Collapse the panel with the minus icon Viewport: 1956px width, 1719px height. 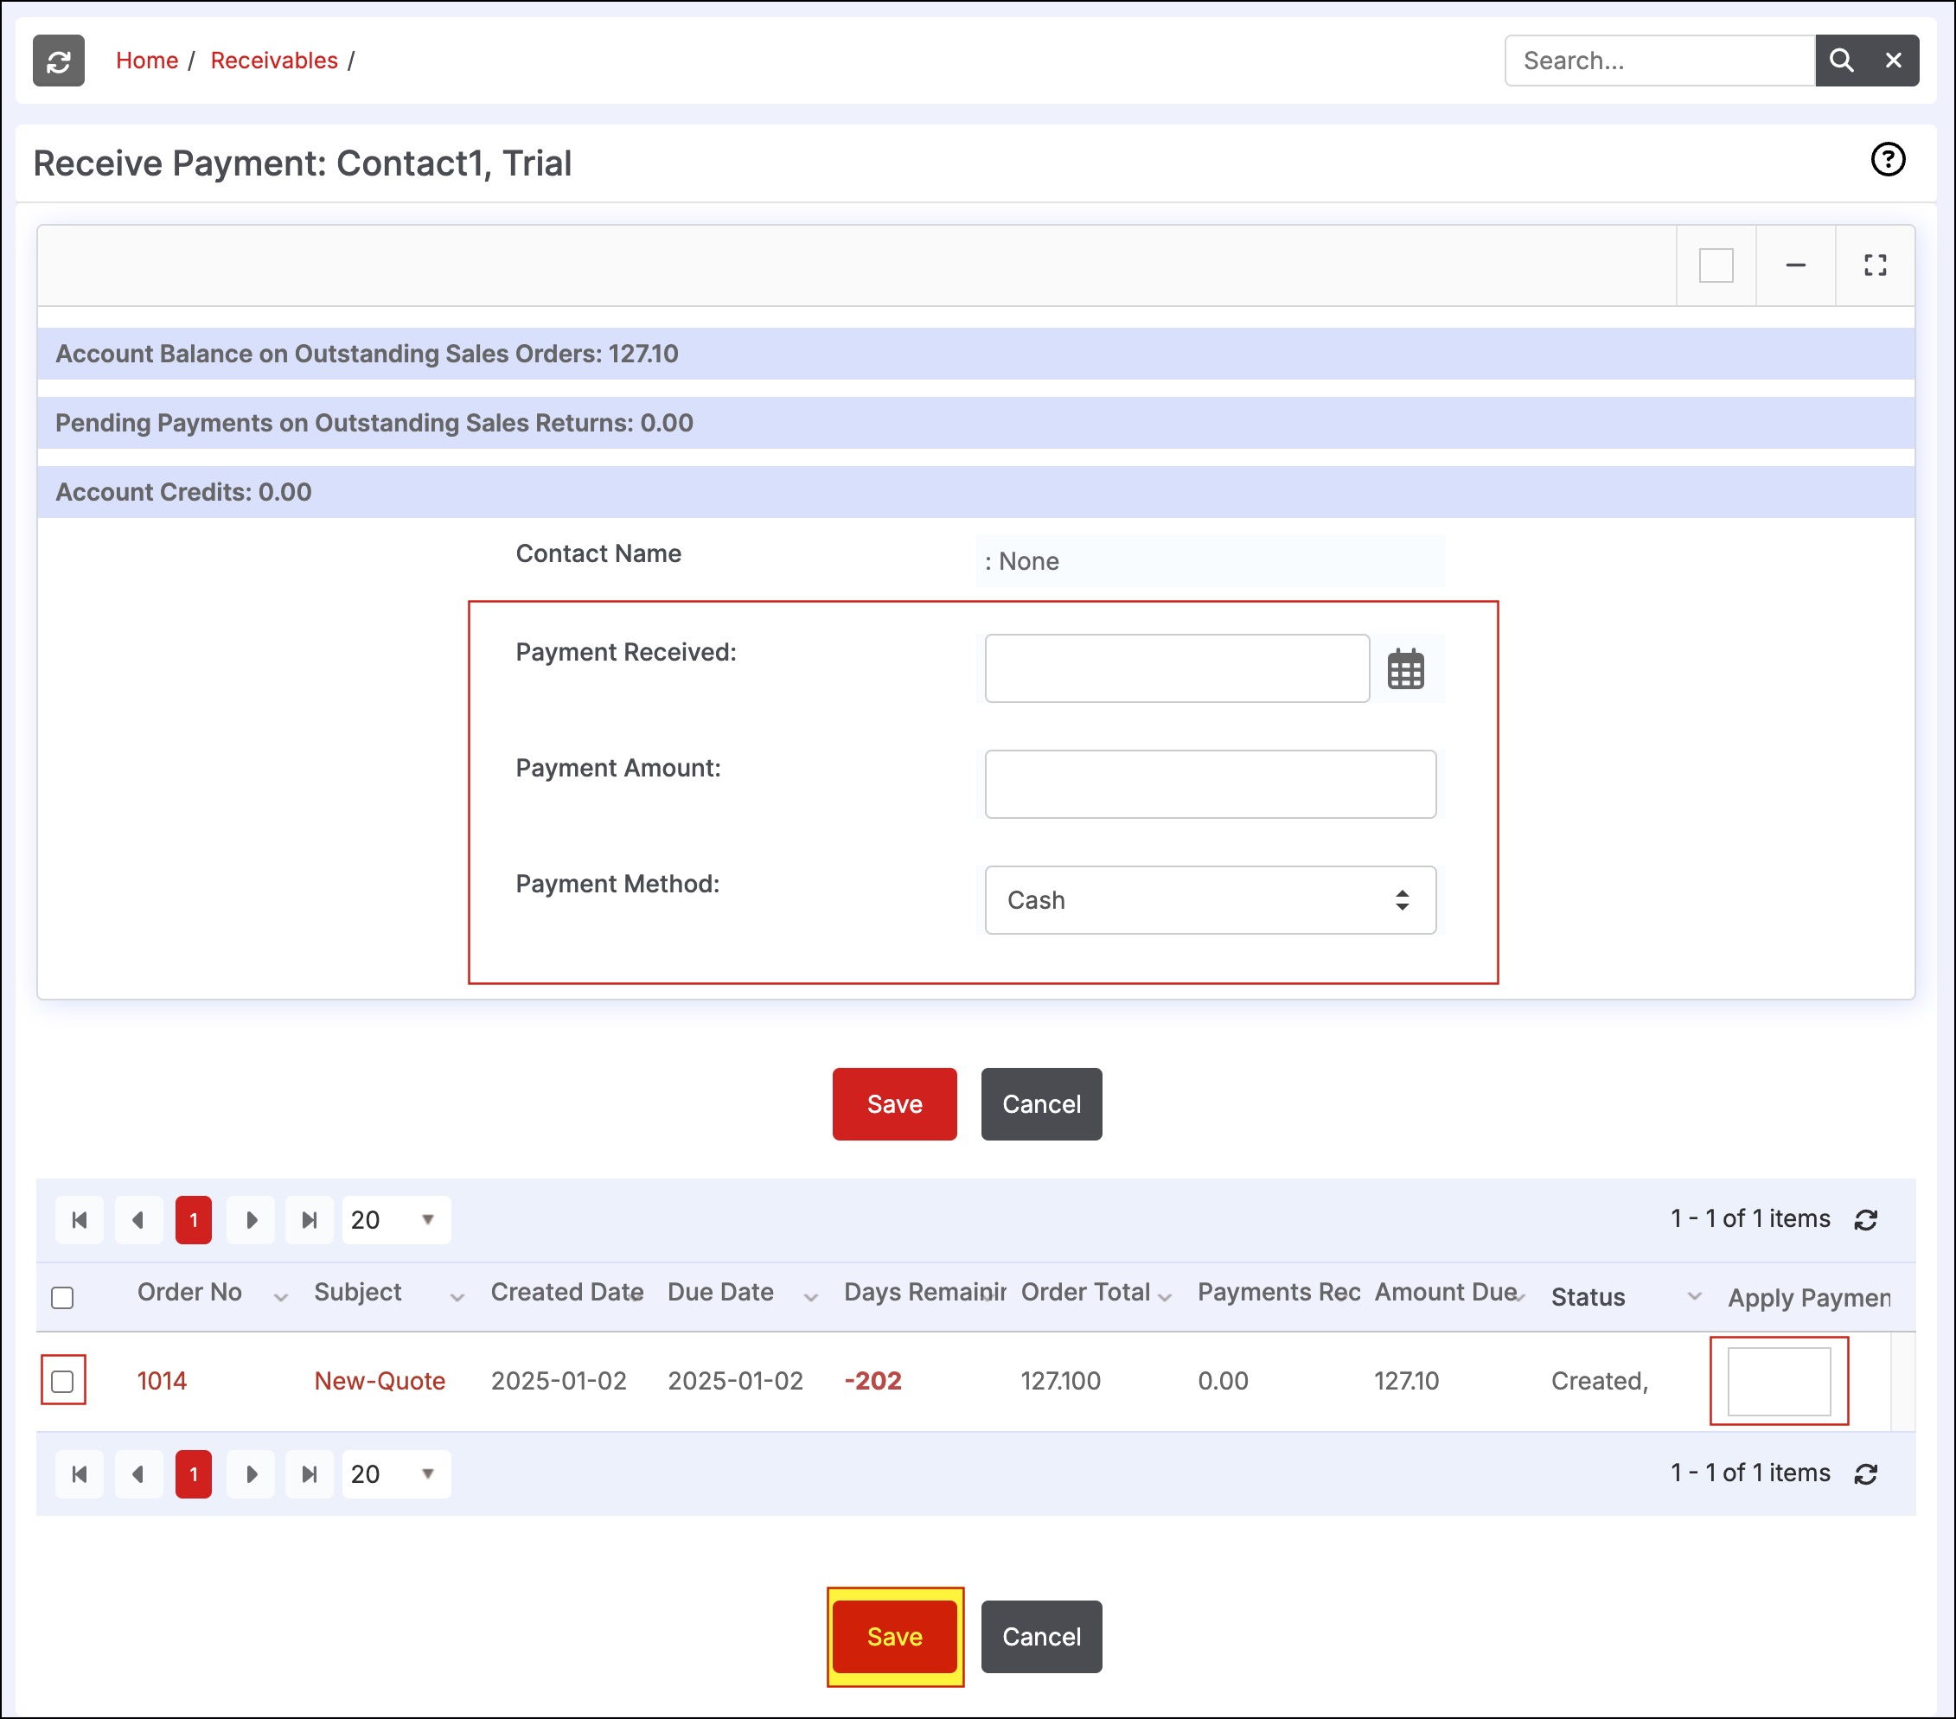[1795, 265]
